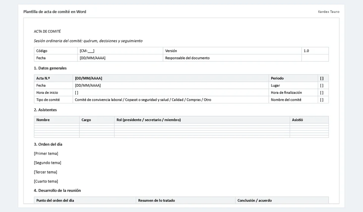
Task: Click the 'Nombre del comité' cell
Action: pyautogui.click(x=293, y=100)
